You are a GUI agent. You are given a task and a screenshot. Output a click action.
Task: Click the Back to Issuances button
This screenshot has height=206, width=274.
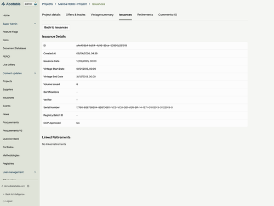click(56, 27)
